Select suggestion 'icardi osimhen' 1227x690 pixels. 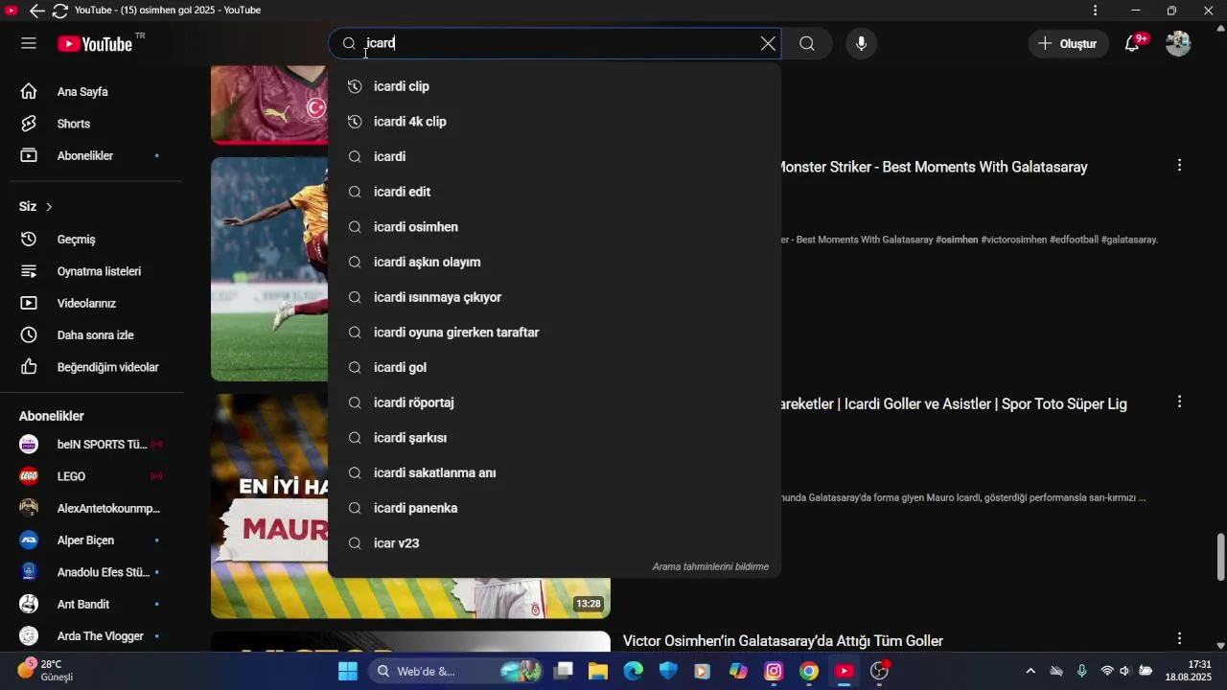pos(554,227)
